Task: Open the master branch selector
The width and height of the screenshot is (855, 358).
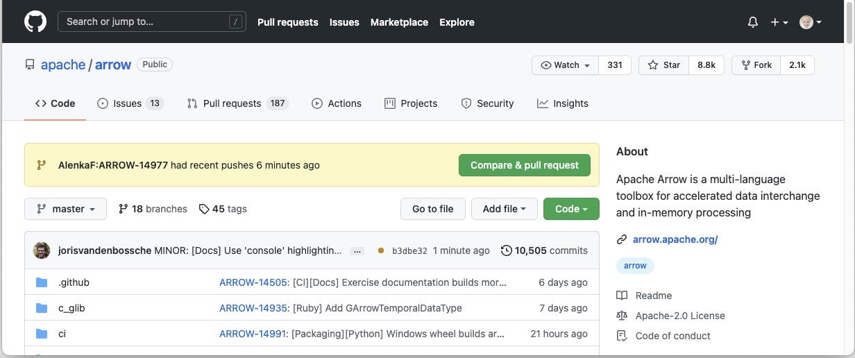Action: (66, 209)
